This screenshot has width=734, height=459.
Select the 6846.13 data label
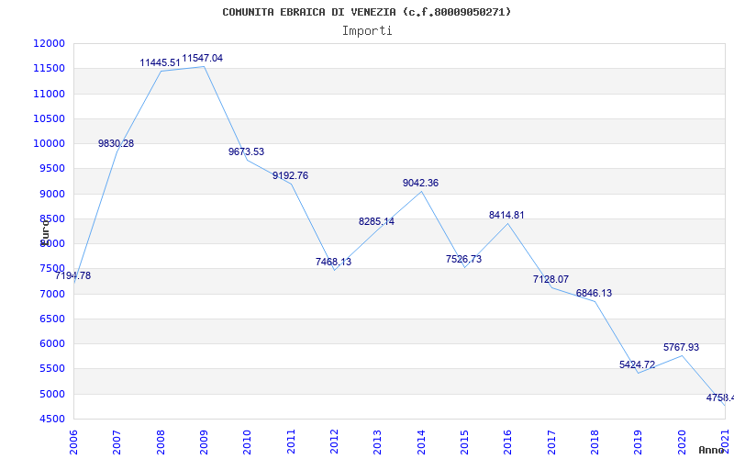pos(594,293)
